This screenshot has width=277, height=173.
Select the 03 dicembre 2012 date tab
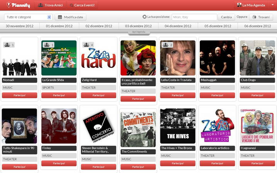[138, 26]
